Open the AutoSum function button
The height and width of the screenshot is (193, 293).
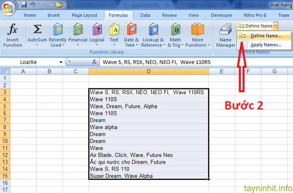(37, 35)
